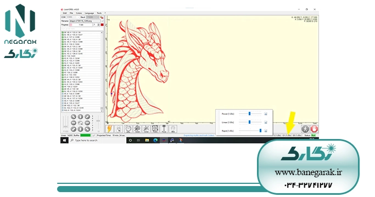Click the jog home icon
Screen dimensions: 375x197
pyautogui.click(x=80, y=123)
